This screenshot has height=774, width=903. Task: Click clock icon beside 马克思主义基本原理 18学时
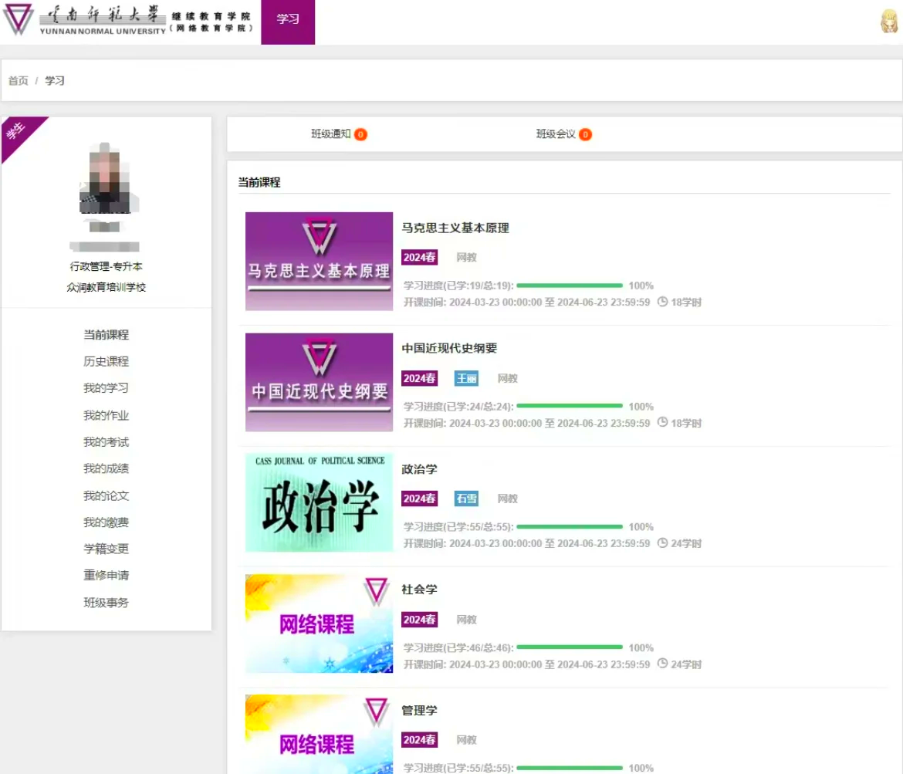[x=662, y=301]
